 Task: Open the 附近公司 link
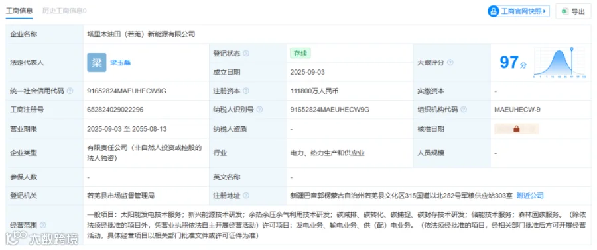pos(530,196)
